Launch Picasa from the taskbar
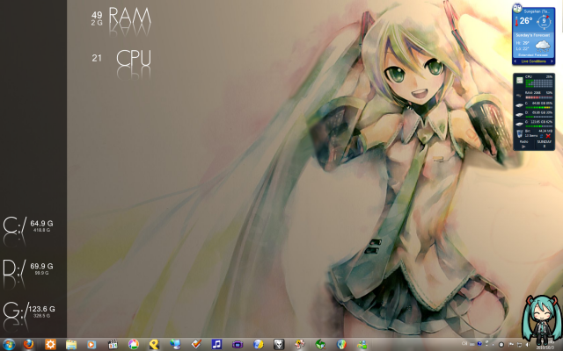Viewport: 563px width, 351px height. 134,345
